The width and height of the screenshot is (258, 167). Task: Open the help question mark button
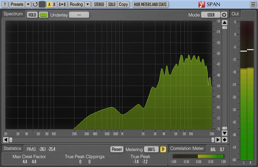tap(5, 4)
